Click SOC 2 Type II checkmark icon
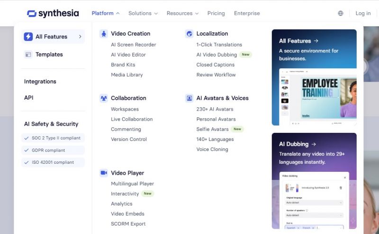This screenshot has width=379, height=234. pos(27,138)
